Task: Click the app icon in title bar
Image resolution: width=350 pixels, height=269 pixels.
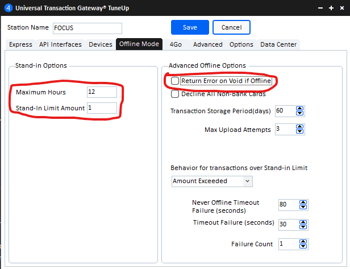Action: pyautogui.click(x=7, y=9)
